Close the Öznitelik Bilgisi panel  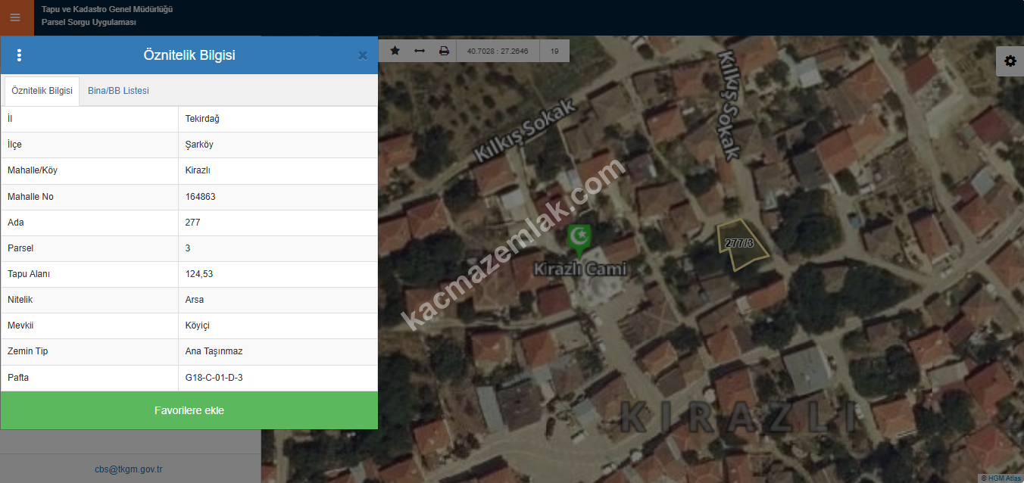[363, 55]
